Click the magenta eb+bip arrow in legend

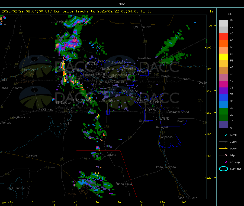pyautogui.click(x=223, y=162)
